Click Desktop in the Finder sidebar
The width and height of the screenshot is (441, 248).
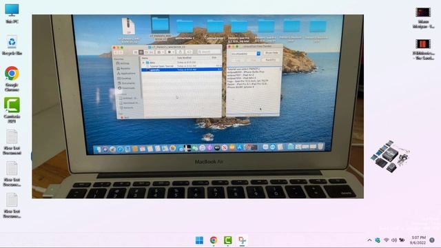click(x=124, y=79)
